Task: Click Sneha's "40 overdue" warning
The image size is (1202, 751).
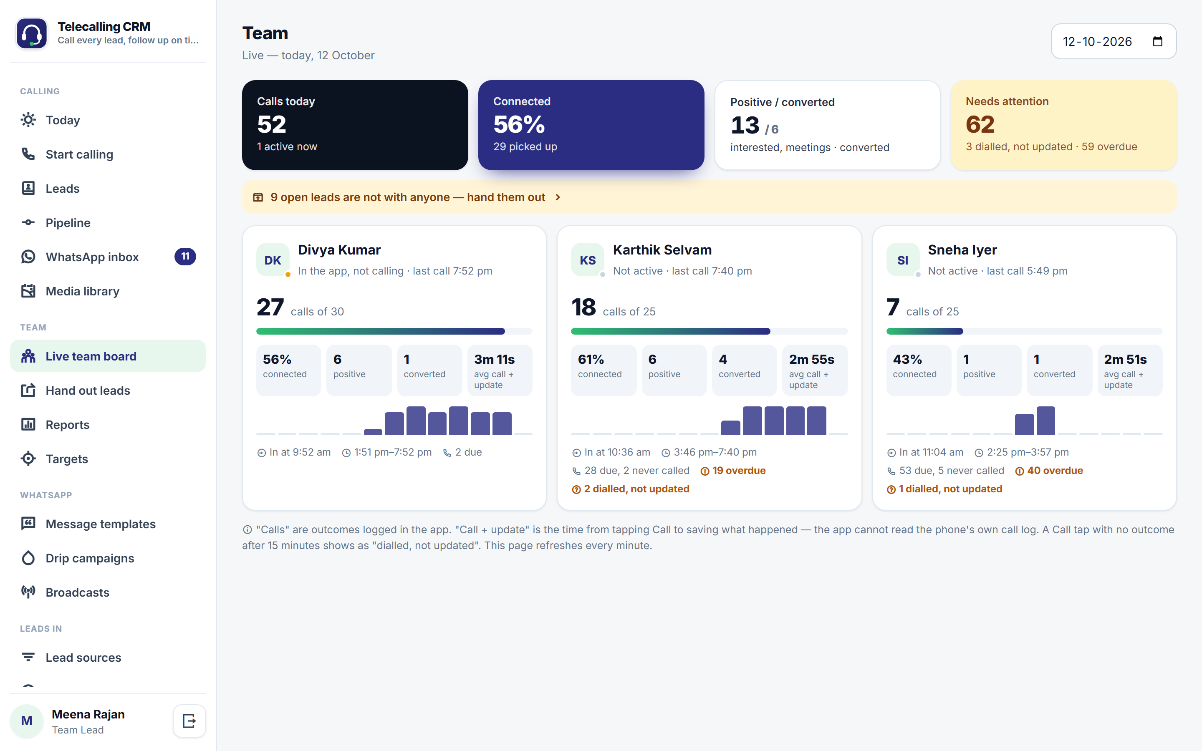Action: coord(1049,470)
